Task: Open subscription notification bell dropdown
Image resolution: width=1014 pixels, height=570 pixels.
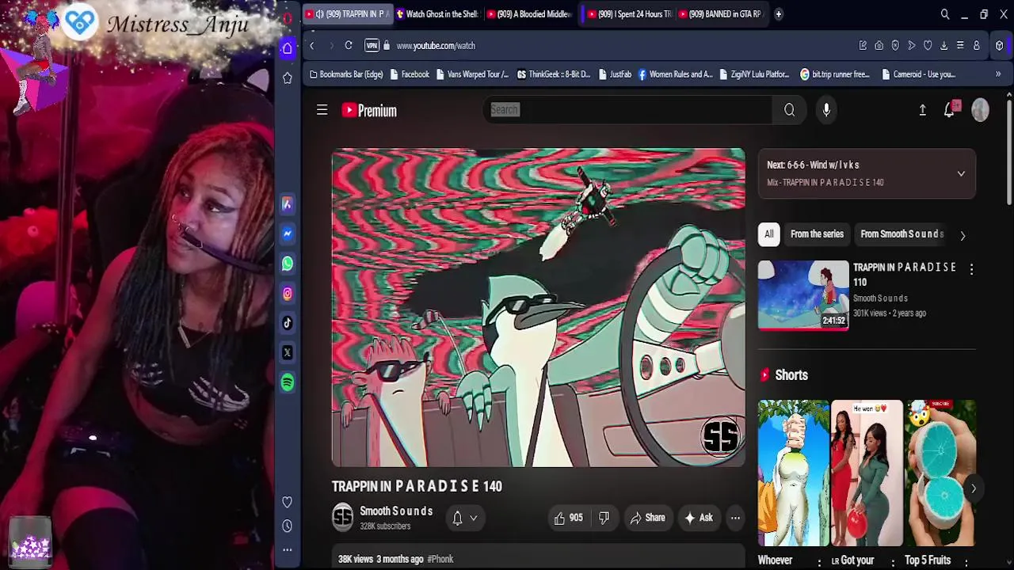Action: (x=464, y=518)
